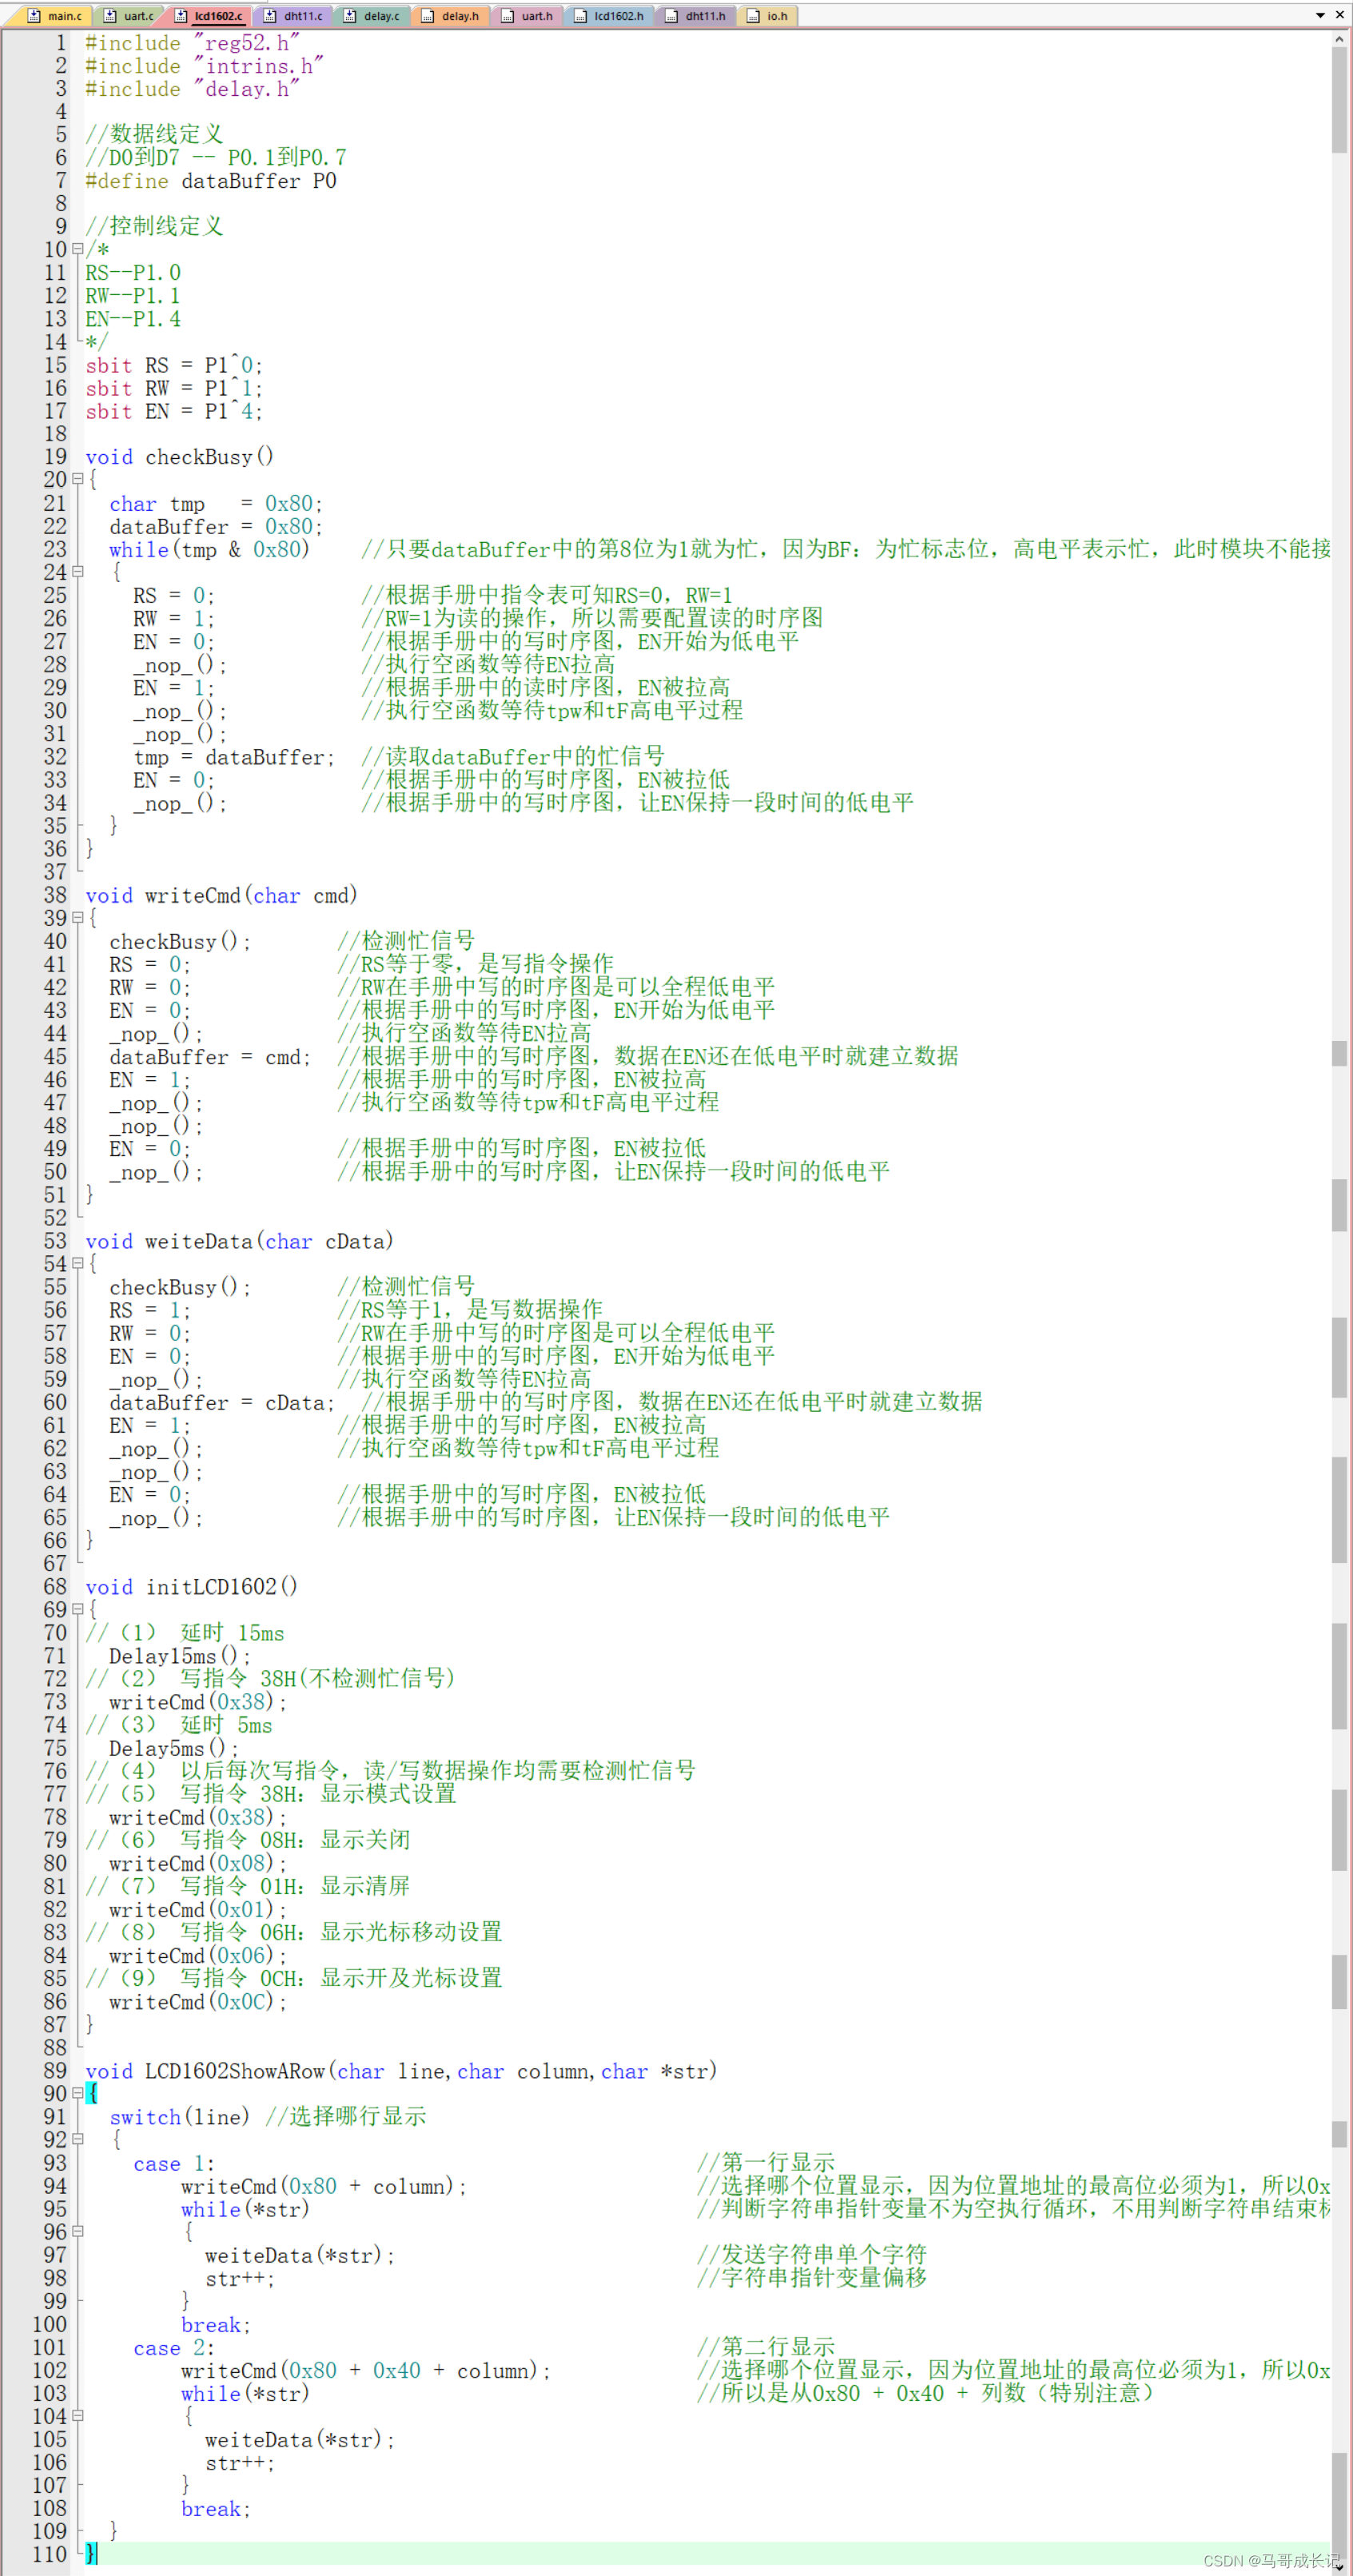
Task: Click text "writeCmd(0x80 + column);"
Action: coord(324,2186)
